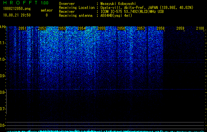Click the 0.9 frequency axis label

tap(3, 76)
